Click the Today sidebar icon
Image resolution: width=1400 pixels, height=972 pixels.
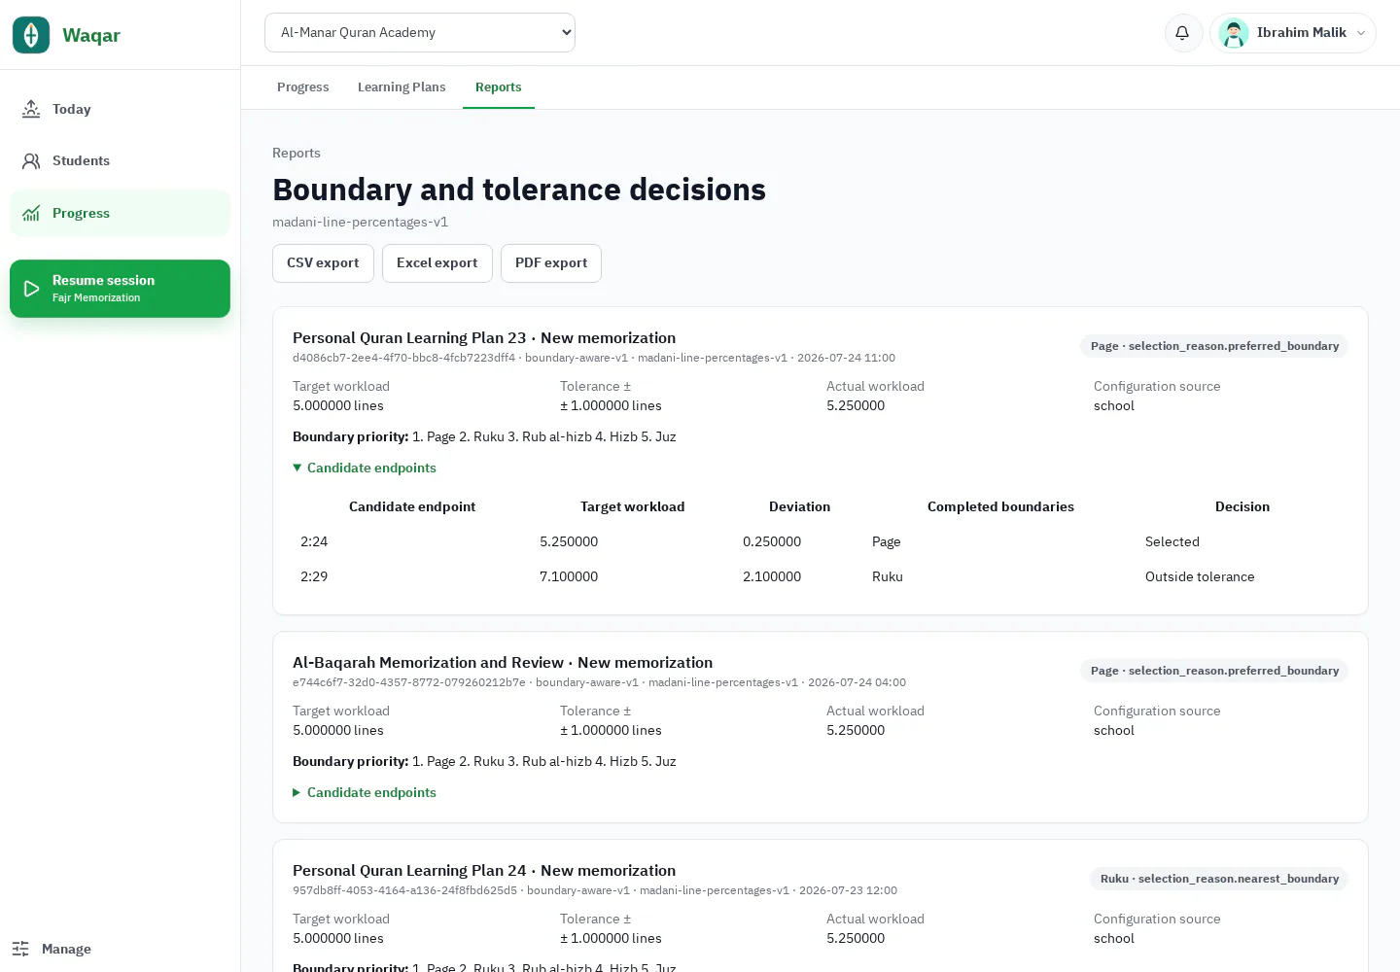pos(31,109)
